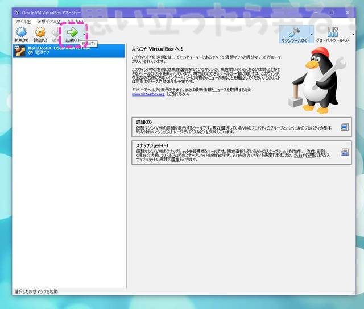Click the Details tool icon at right
The image size is (364, 309).
tap(345, 127)
